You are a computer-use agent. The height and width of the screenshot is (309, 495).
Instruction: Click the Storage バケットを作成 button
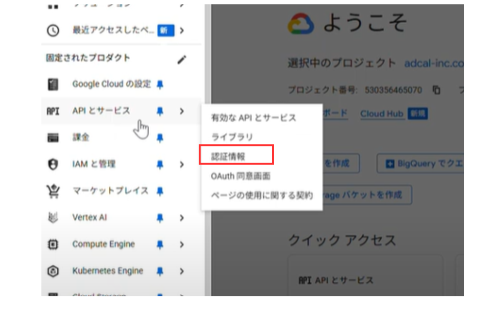click(x=367, y=195)
